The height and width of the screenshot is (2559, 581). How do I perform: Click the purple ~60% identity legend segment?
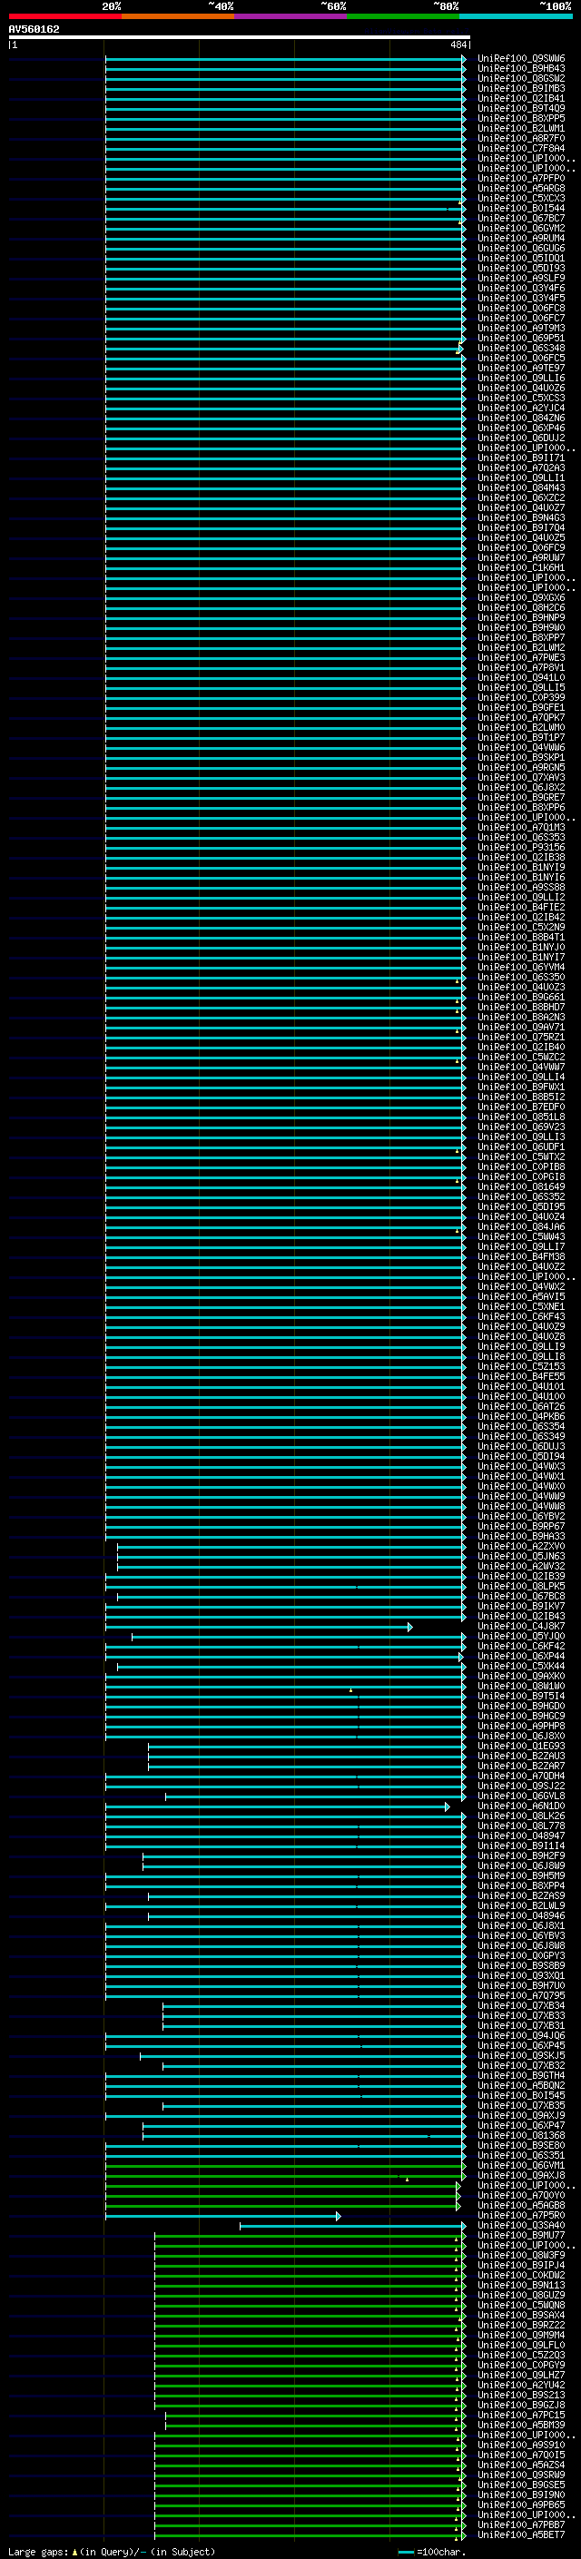click(x=291, y=16)
